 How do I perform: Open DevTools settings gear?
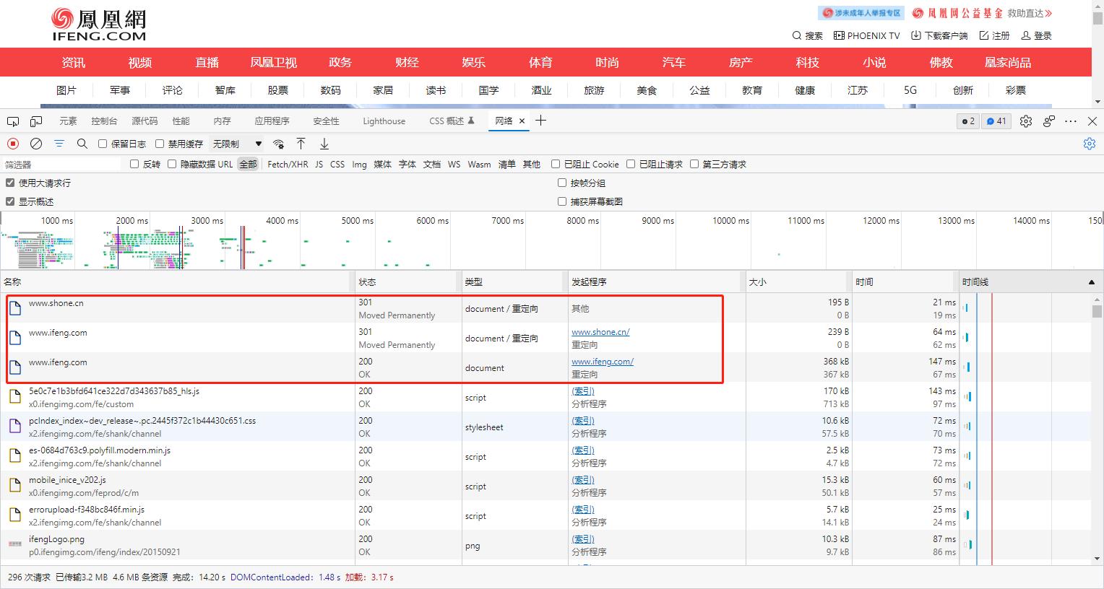pos(1026,121)
